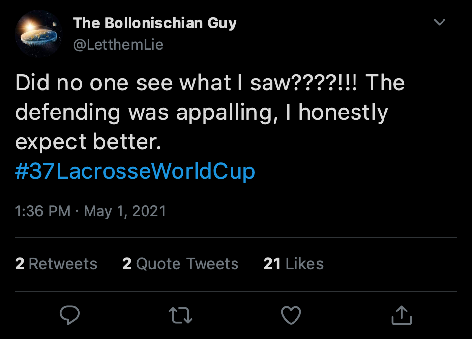Click the 'expect better.' text
This screenshot has height=339, width=472.
(88, 142)
